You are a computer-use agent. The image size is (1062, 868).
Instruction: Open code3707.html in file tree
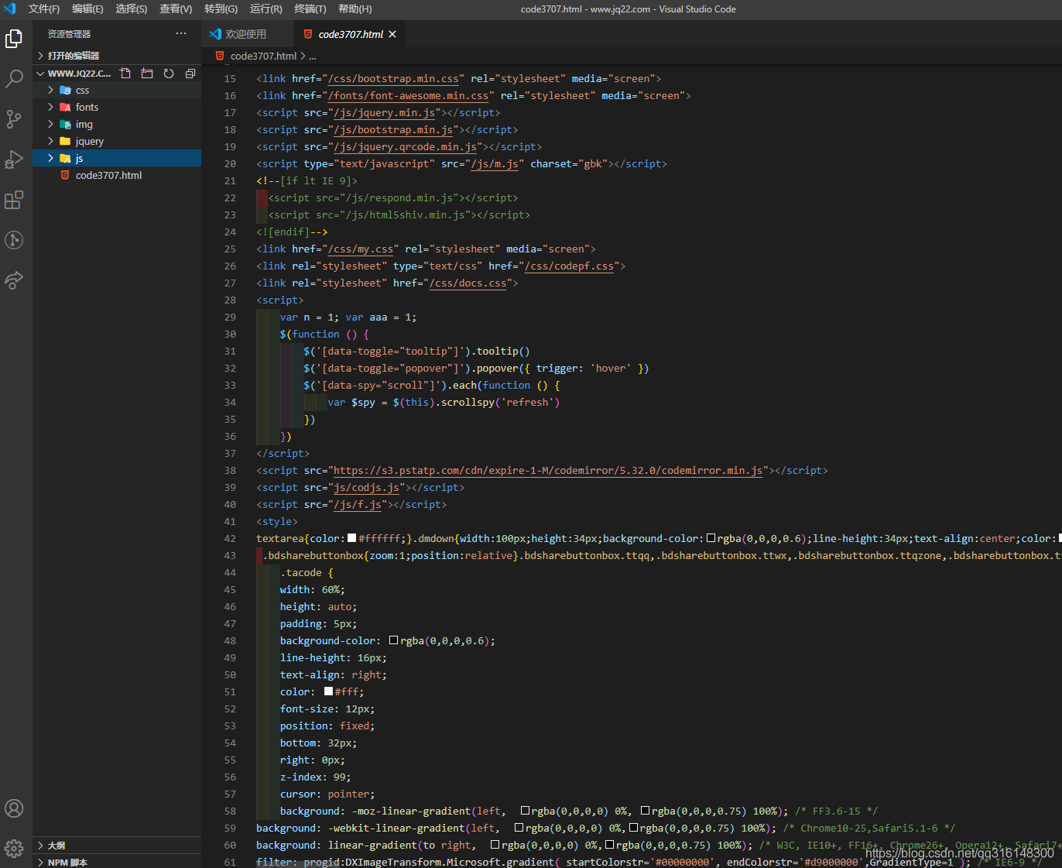(108, 176)
